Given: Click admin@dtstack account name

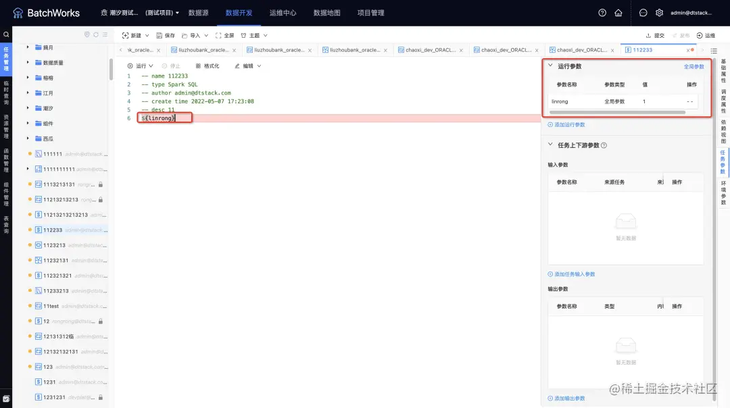Looking at the screenshot, I should 691,13.
